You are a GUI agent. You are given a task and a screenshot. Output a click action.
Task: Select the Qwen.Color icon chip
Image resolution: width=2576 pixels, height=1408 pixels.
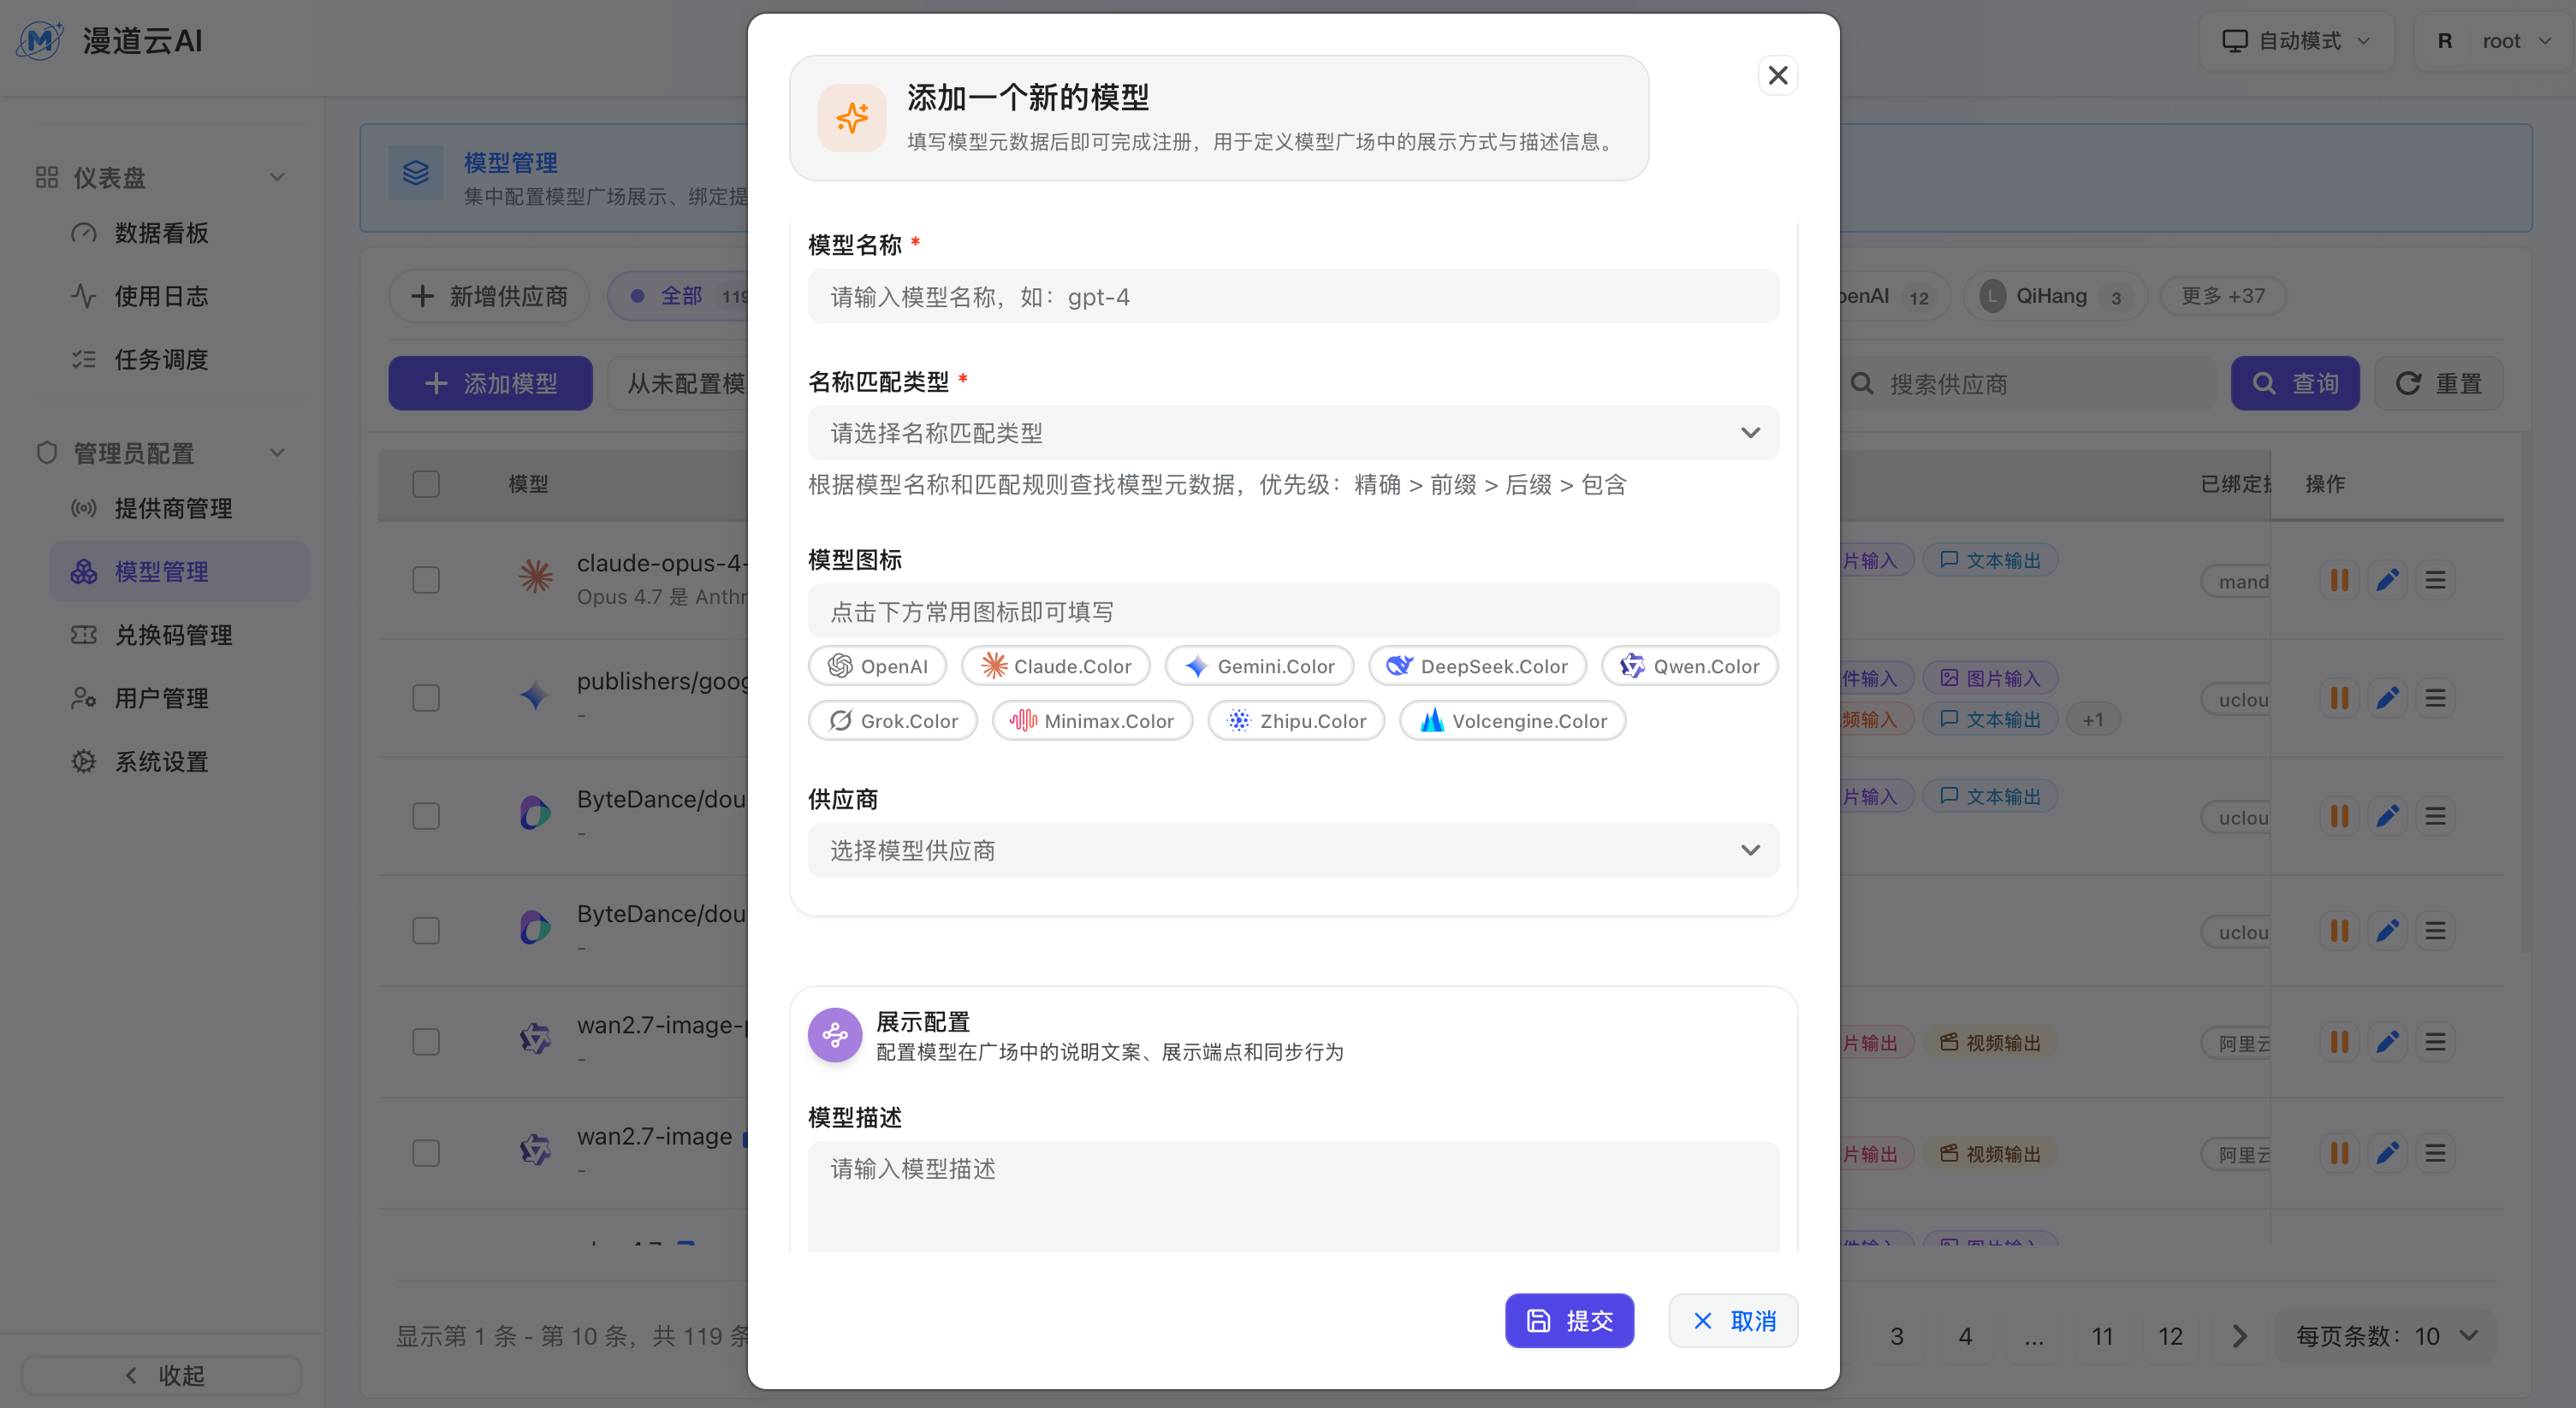pos(1689,666)
